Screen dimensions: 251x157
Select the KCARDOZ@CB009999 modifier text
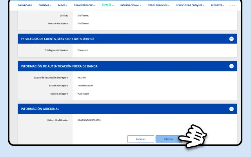(x=89, y=120)
